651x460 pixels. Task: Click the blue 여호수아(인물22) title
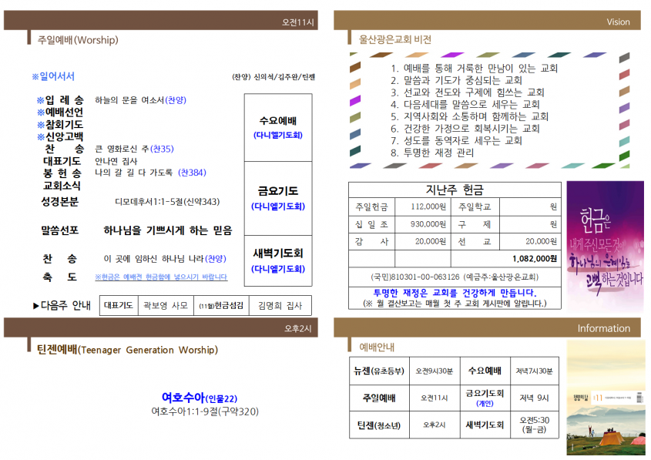(200, 398)
